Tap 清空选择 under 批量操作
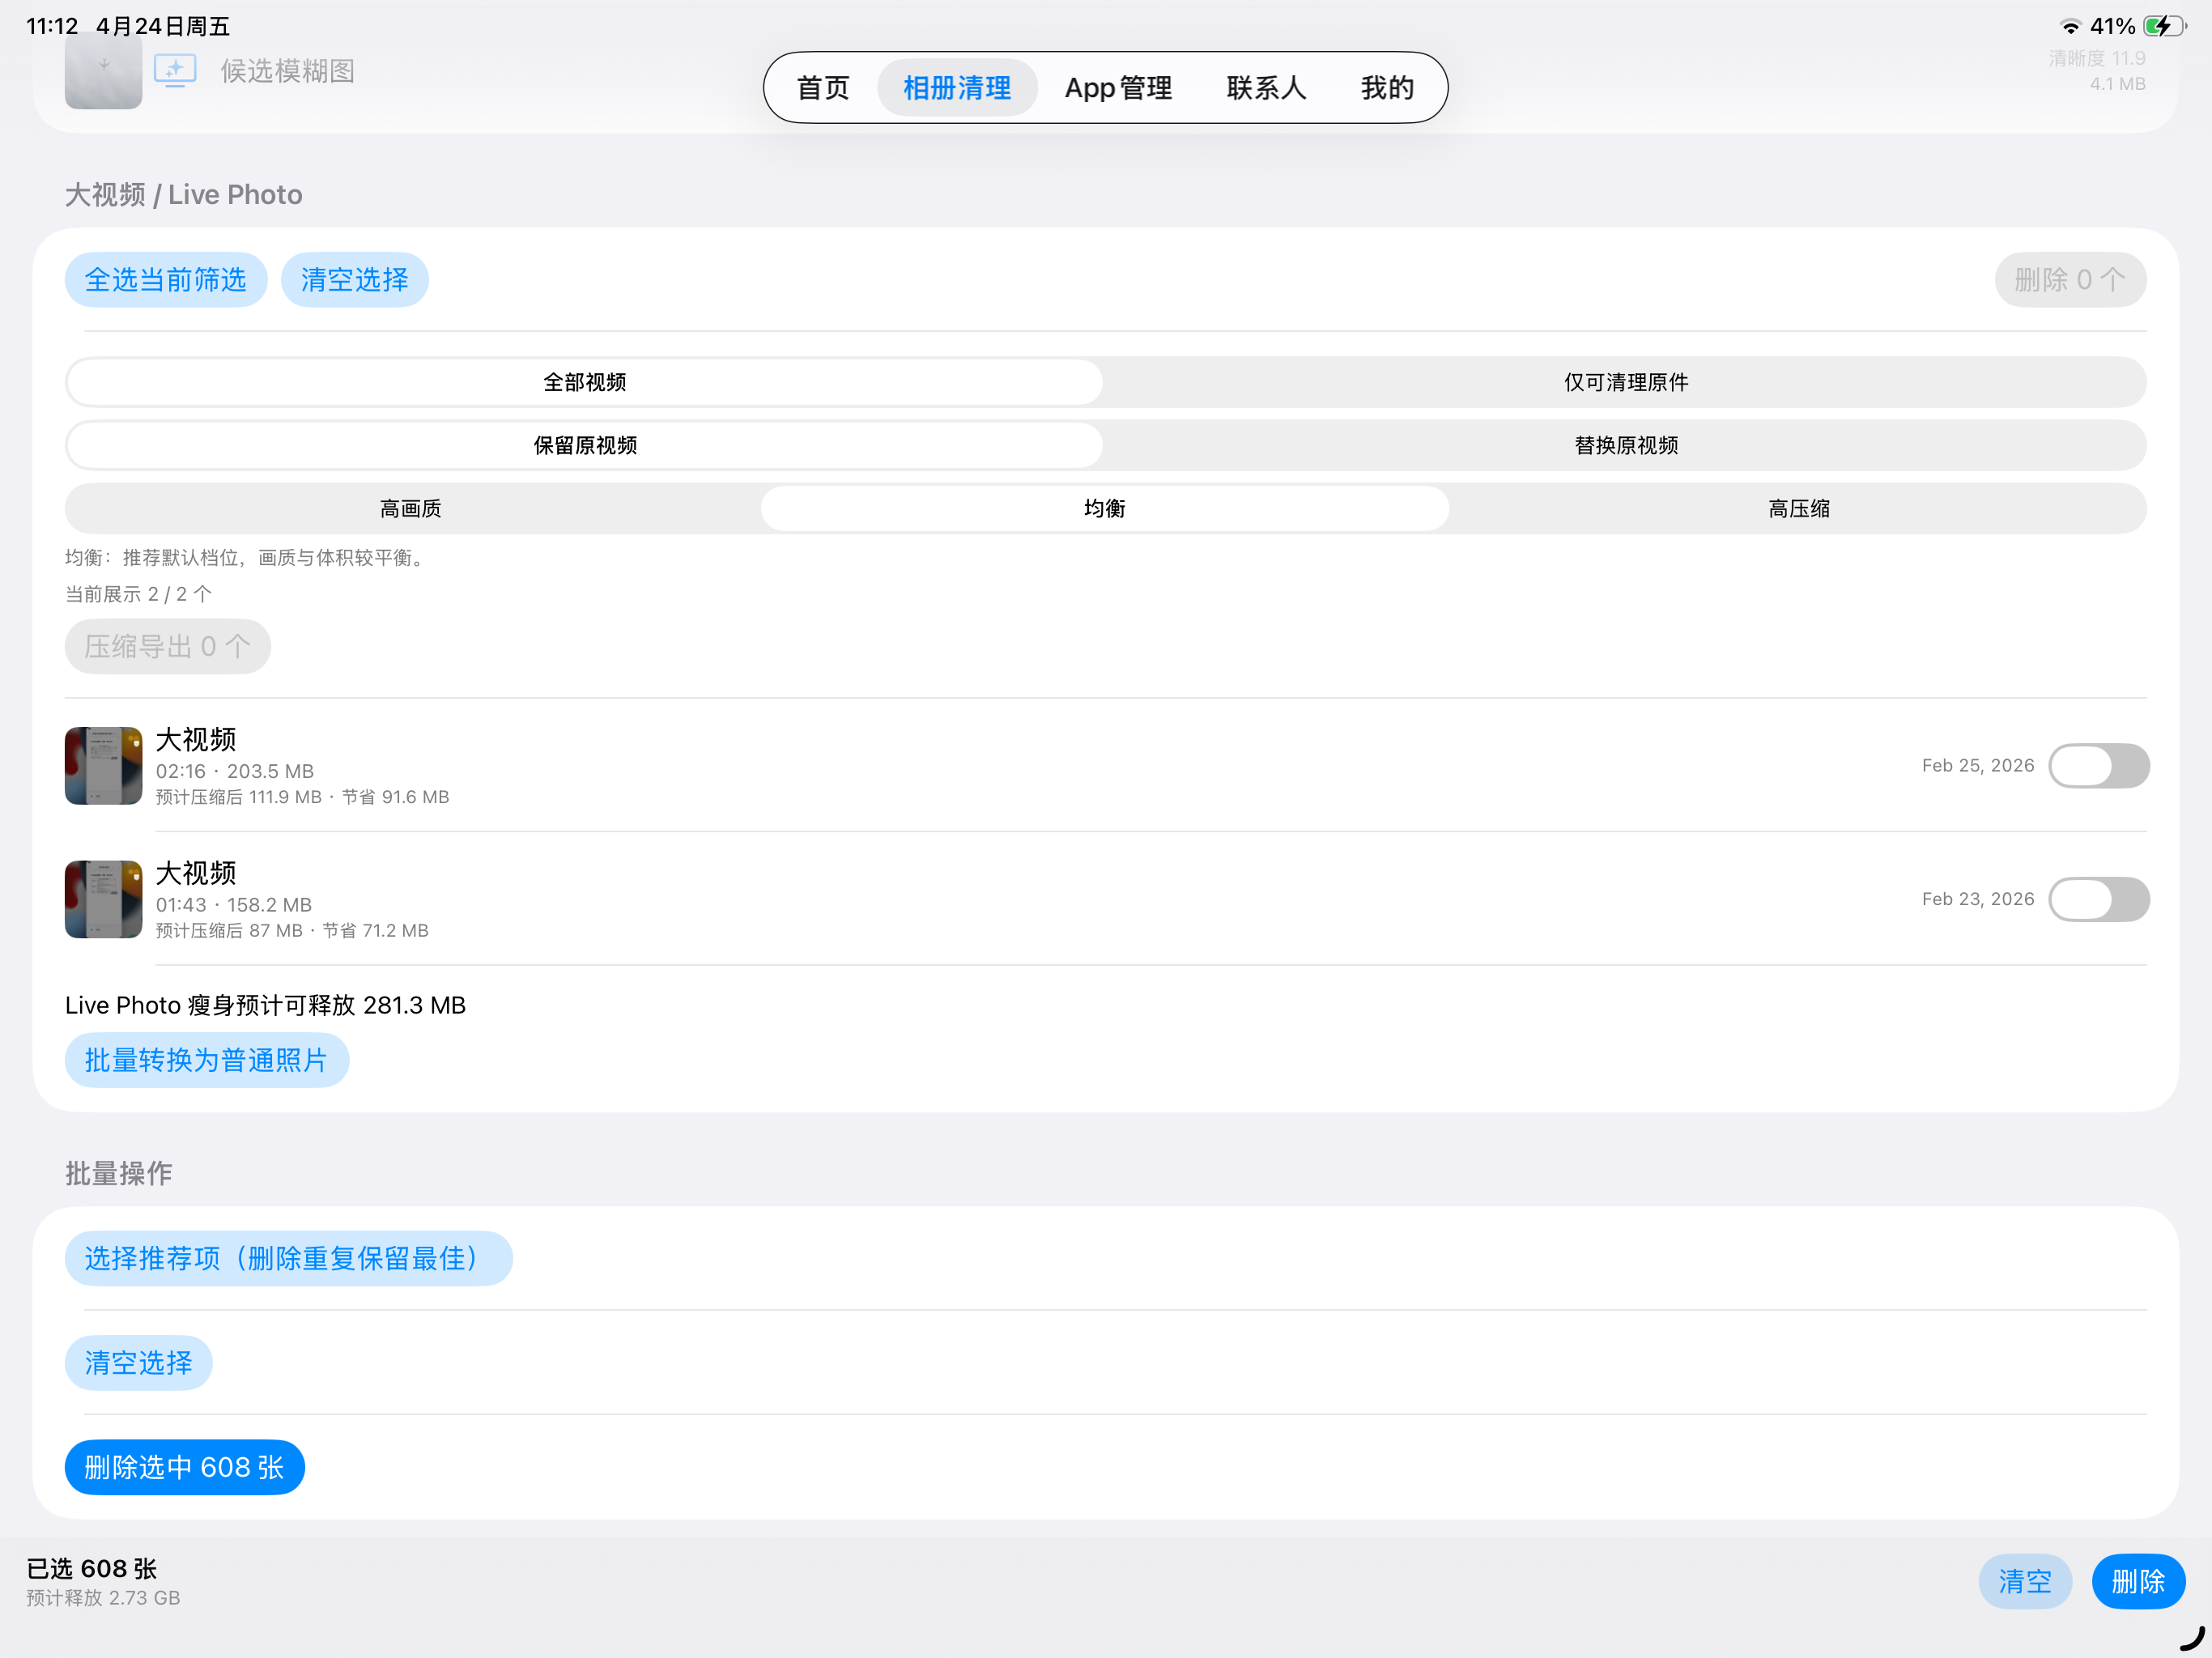Viewport: 2212px width, 1658px height. [x=139, y=1363]
